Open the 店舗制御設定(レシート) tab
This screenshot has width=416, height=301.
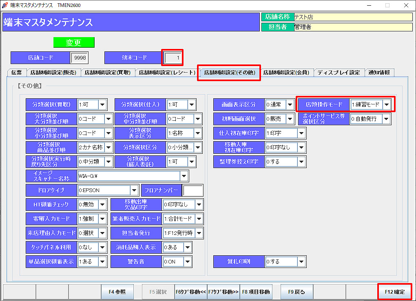166,73
